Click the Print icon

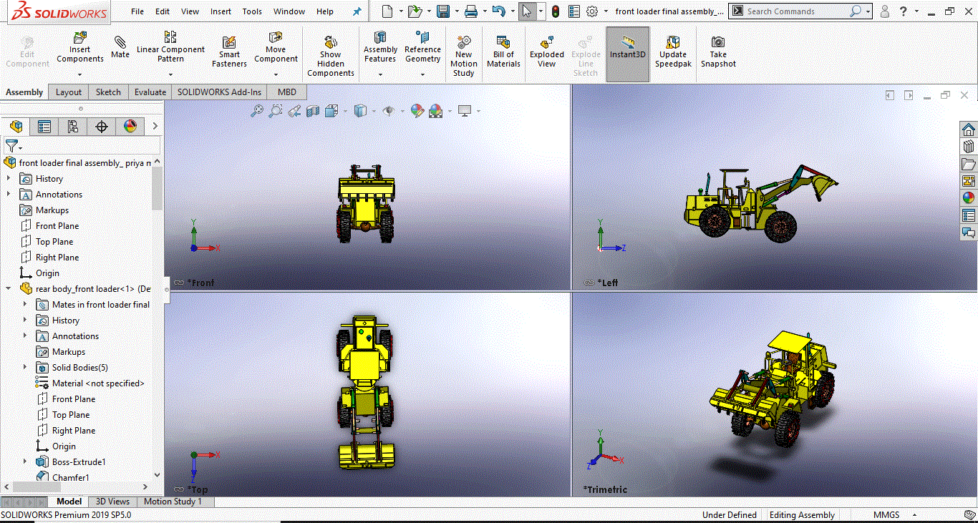tap(470, 11)
